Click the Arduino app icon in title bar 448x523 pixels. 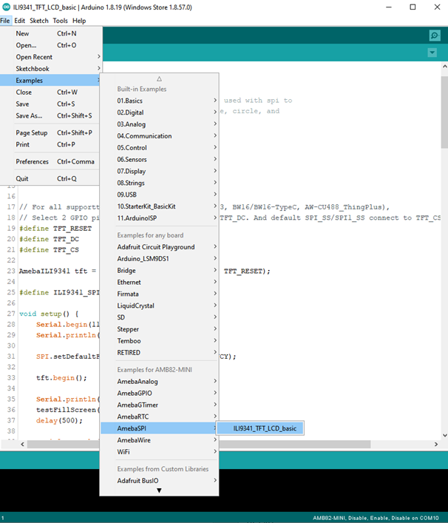point(7,7)
